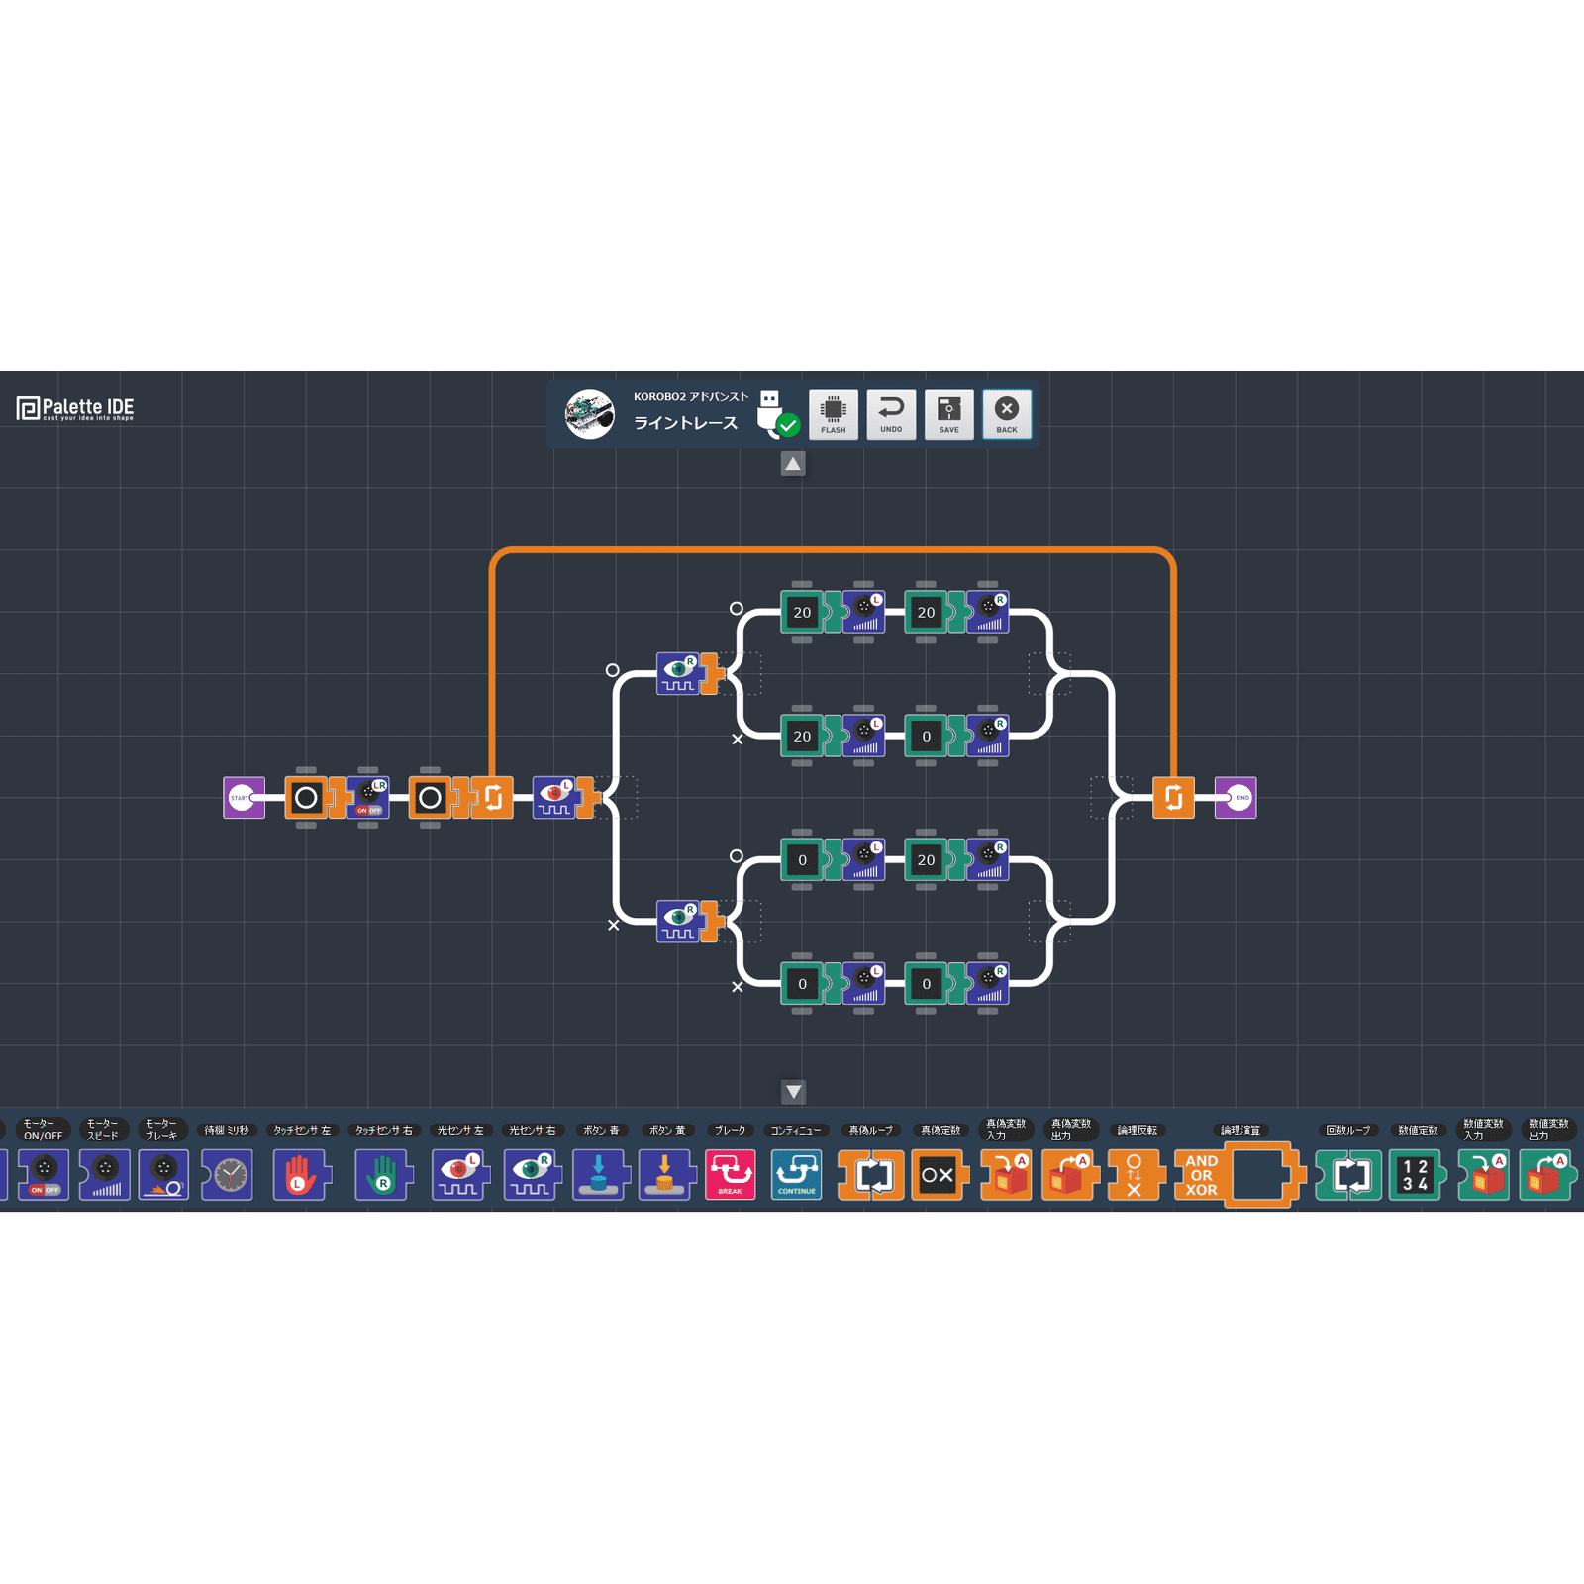
Task: Pick the AND OR XOR logic block
Action: pyautogui.click(x=1202, y=1176)
